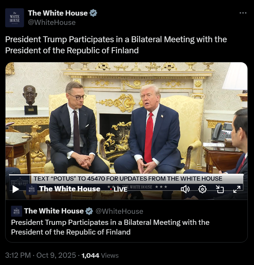Click the small White House logo on the video bar
This screenshot has width=254, height=265.
32,189
